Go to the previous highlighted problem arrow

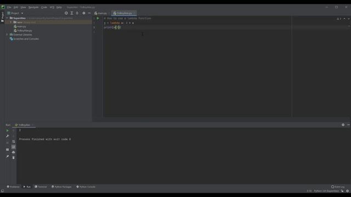(344, 19)
